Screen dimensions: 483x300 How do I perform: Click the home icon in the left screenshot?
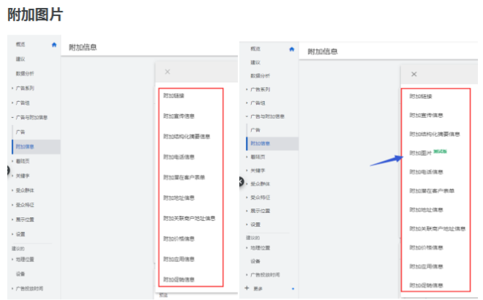tap(53, 45)
